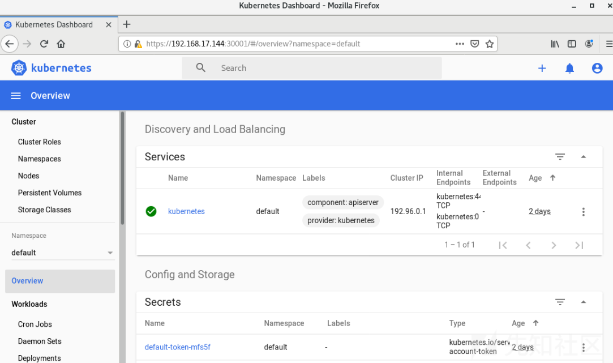Select Overview in sidebar
The image size is (613, 363).
[60, 281]
